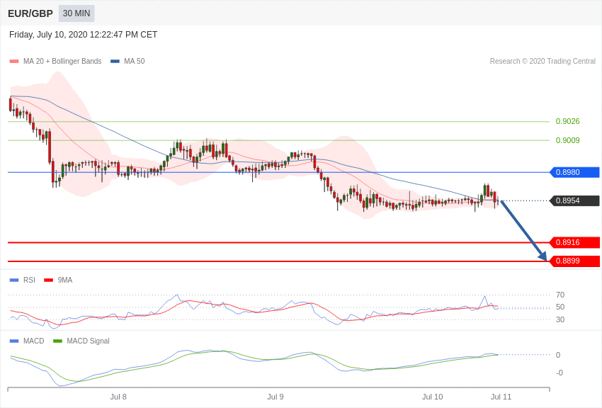Click the MA 50 legend swatch

coord(115,61)
